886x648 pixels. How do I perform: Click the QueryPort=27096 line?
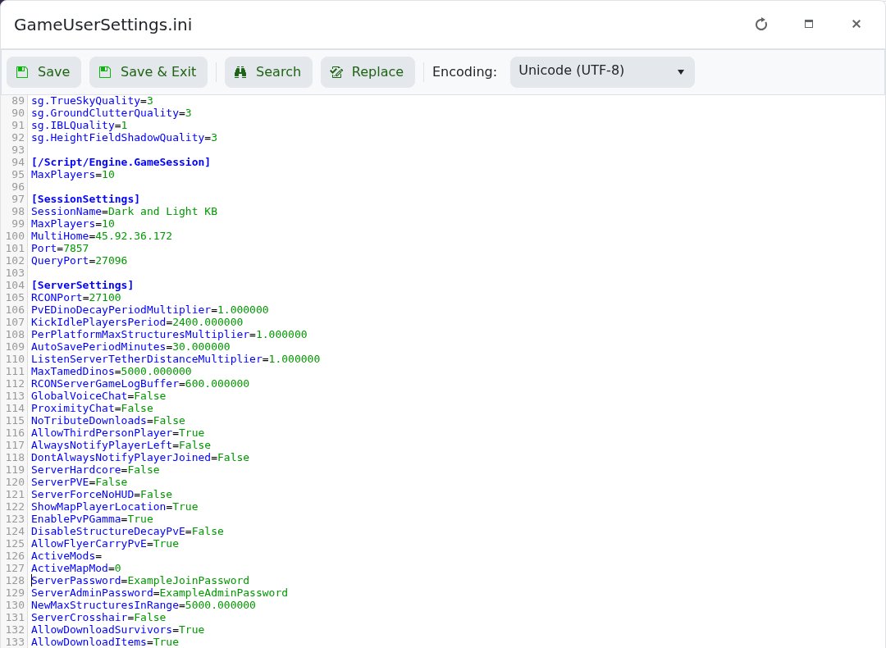[x=79, y=261]
